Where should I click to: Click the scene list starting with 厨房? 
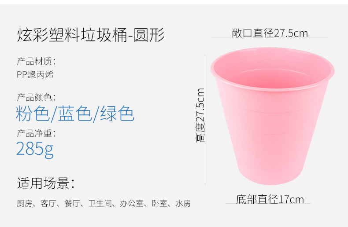[x=104, y=203]
